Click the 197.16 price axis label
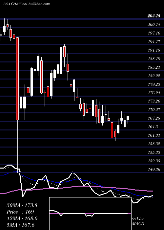 (x=154, y=33)
